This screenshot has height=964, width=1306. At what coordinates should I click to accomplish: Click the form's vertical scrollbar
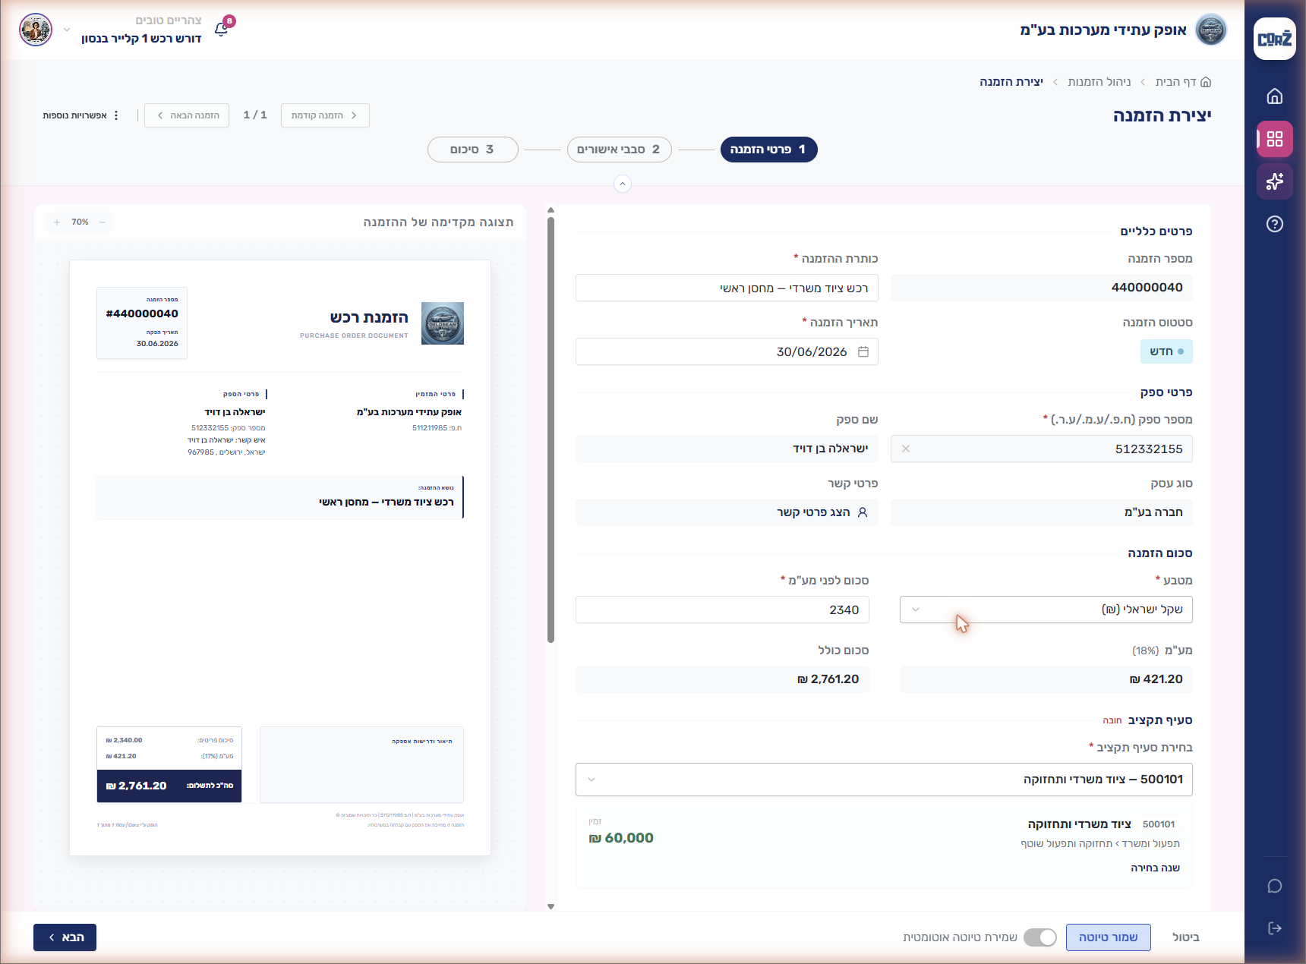pyautogui.click(x=550, y=430)
